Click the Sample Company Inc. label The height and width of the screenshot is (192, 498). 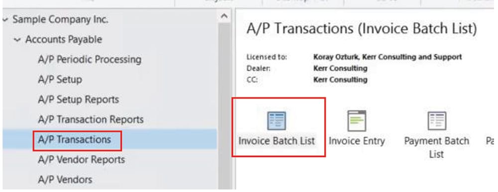(x=60, y=19)
